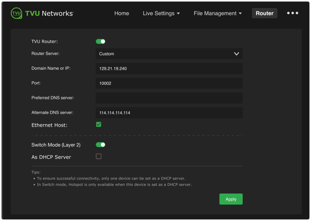Open the three-dots more menu
Image resolution: width=311 pixels, height=221 pixels.
(x=293, y=13)
